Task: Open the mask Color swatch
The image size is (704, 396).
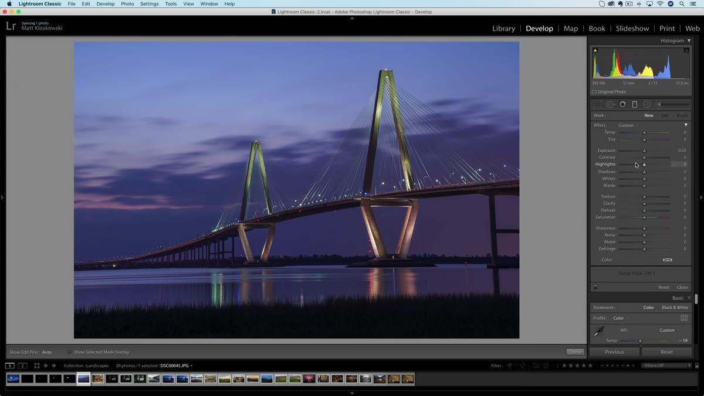Action: click(x=668, y=260)
